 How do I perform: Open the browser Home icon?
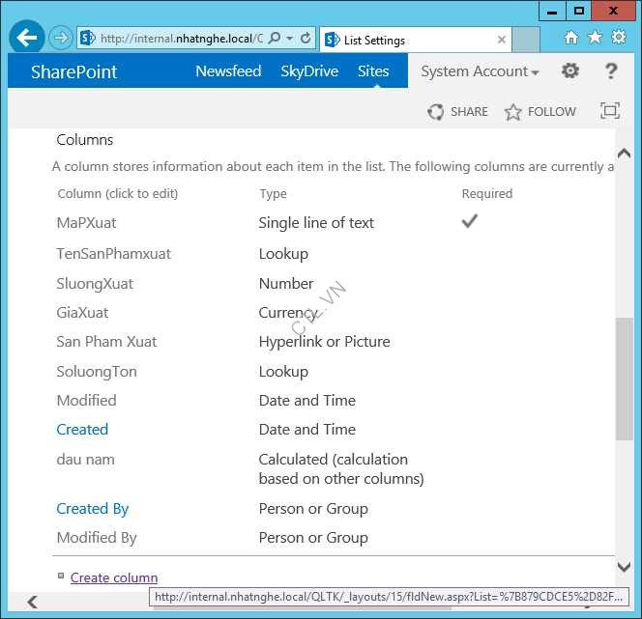click(571, 38)
